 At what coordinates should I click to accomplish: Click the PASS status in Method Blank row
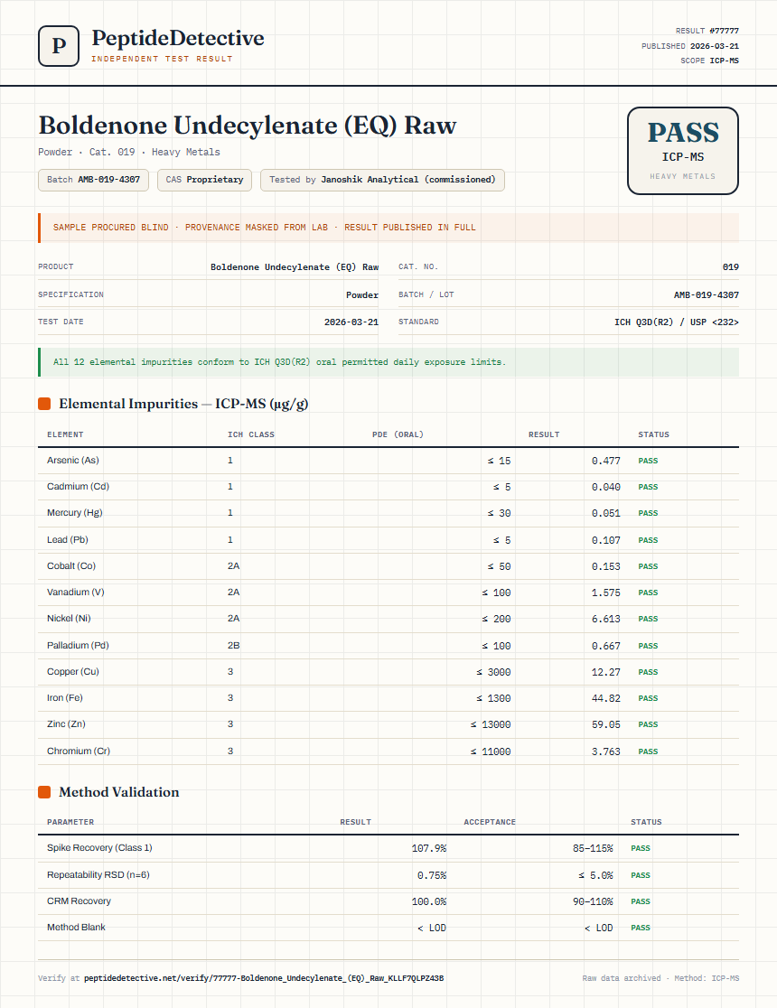click(641, 929)
